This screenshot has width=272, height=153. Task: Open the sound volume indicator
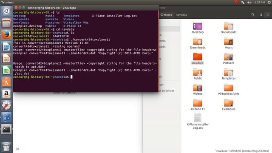click(x=249, y=2)
